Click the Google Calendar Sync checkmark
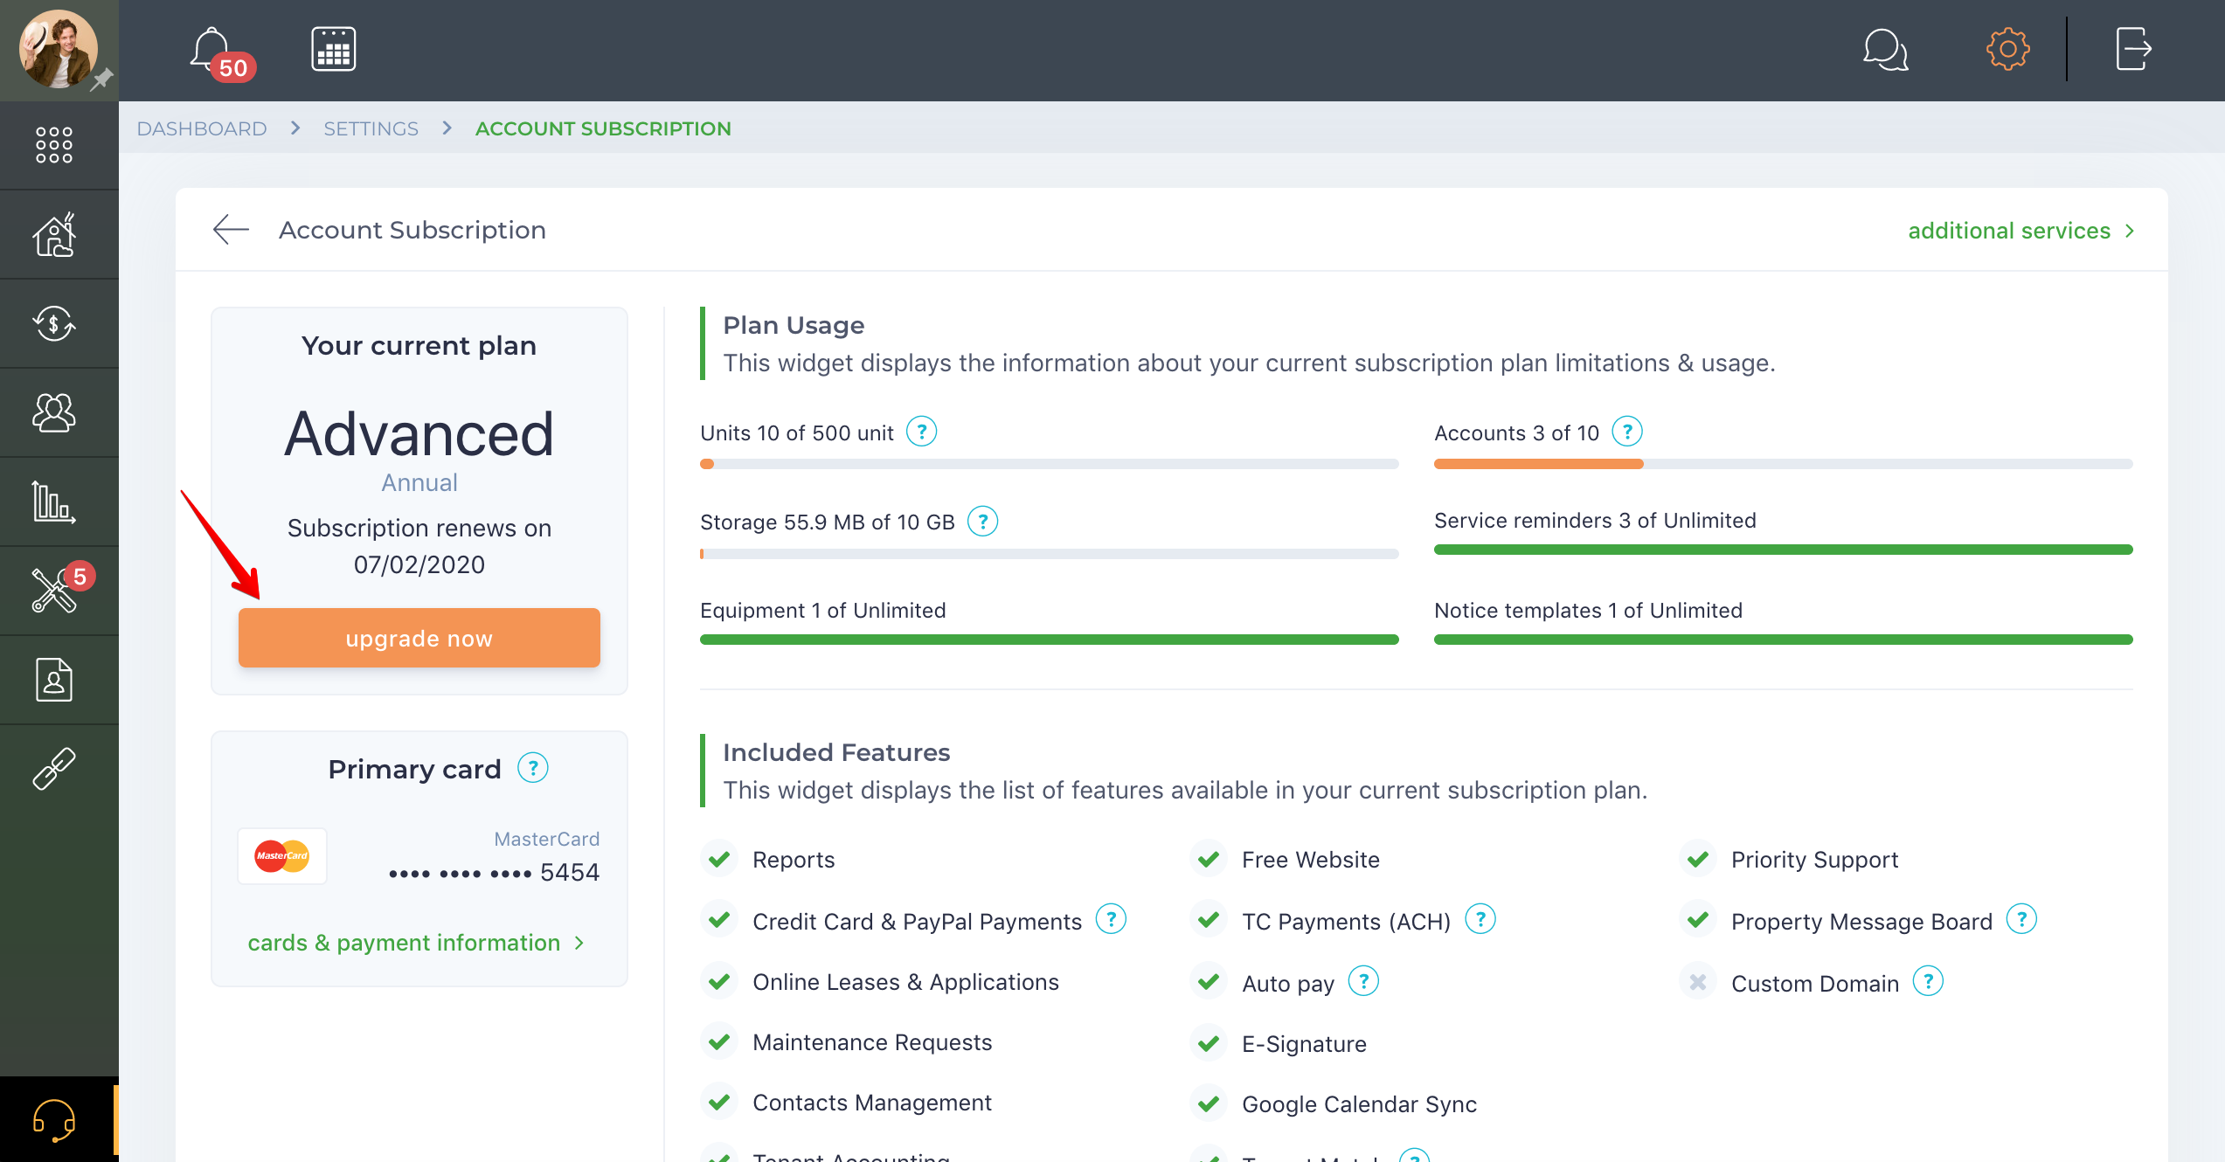2225x1162 pixels. coord(1209,1103)
